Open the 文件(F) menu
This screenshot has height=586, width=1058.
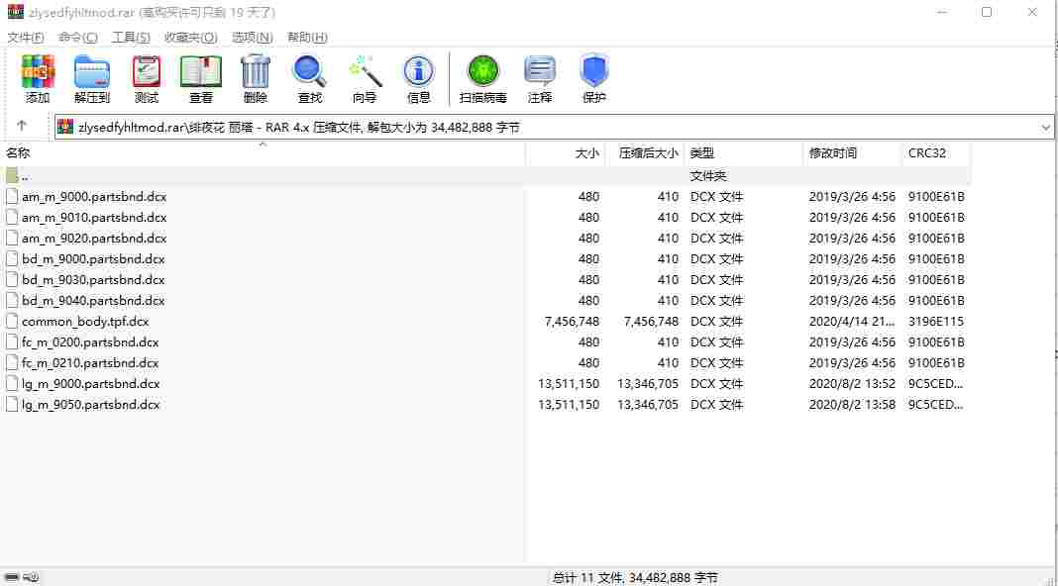[x=26, y=37]
